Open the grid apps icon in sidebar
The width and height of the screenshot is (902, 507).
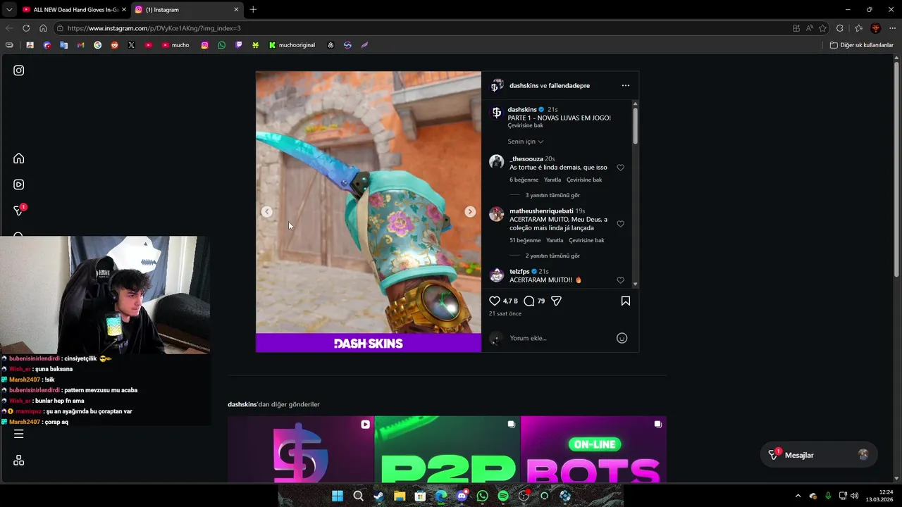pyautogui.click(x=19, y=460)
